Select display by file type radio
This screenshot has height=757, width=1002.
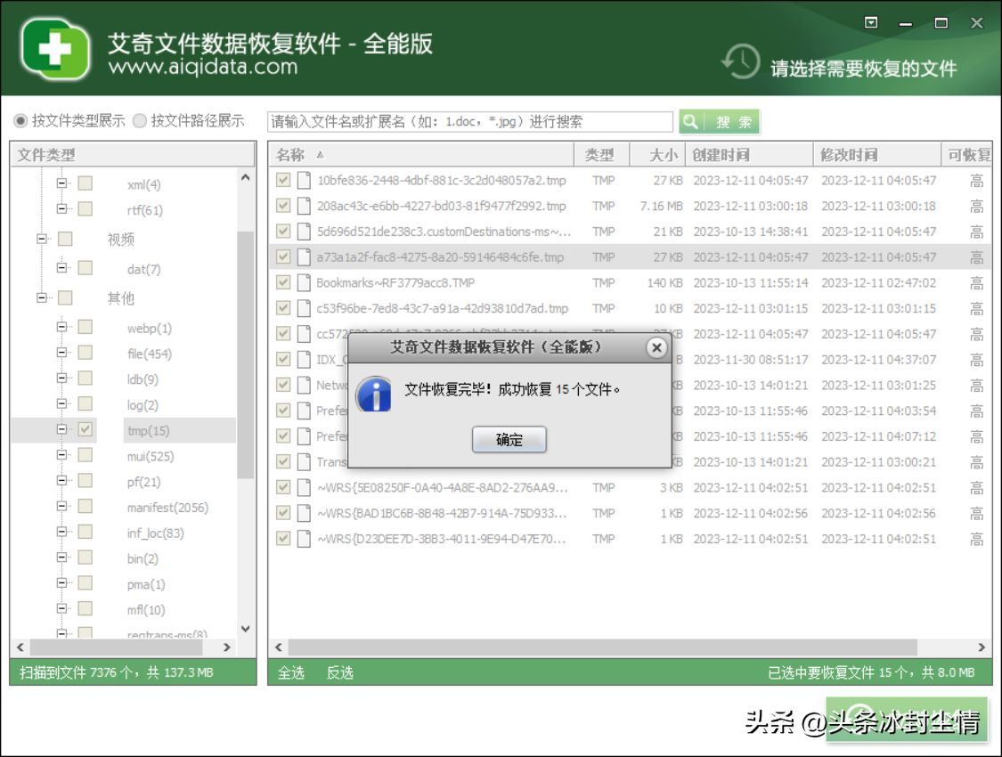point(20,121)
